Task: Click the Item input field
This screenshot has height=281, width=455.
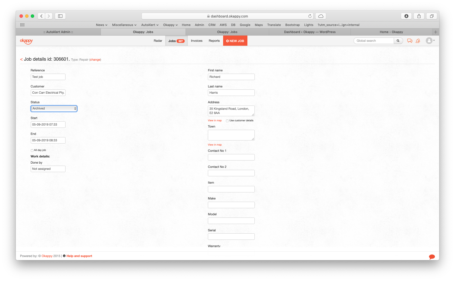Action: coord(231,189)
